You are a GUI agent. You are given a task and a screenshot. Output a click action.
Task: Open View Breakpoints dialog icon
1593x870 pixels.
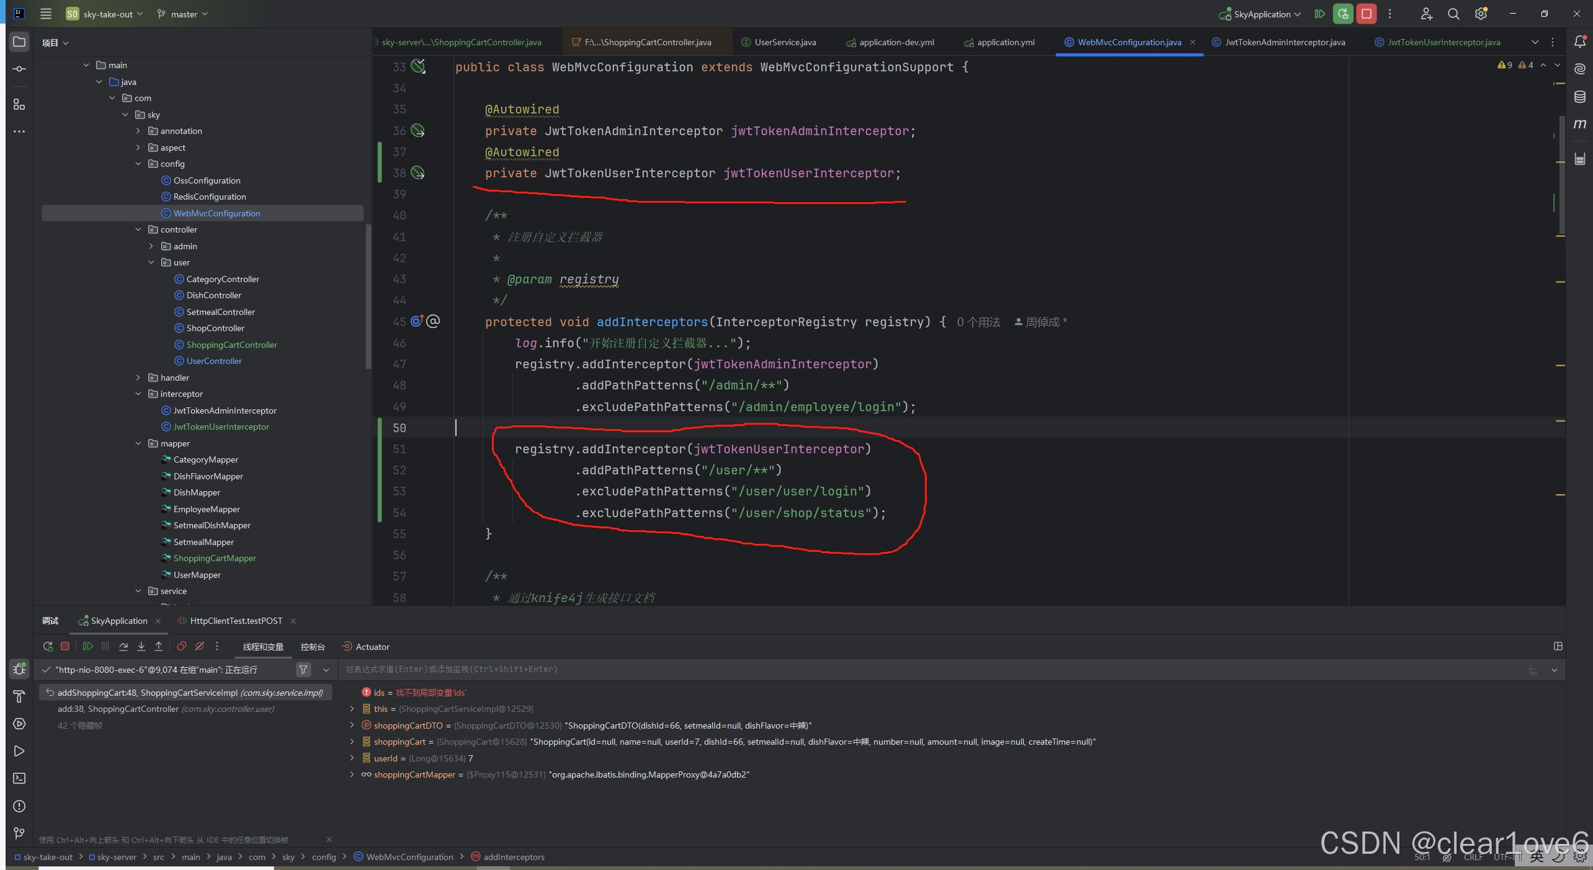182,646
